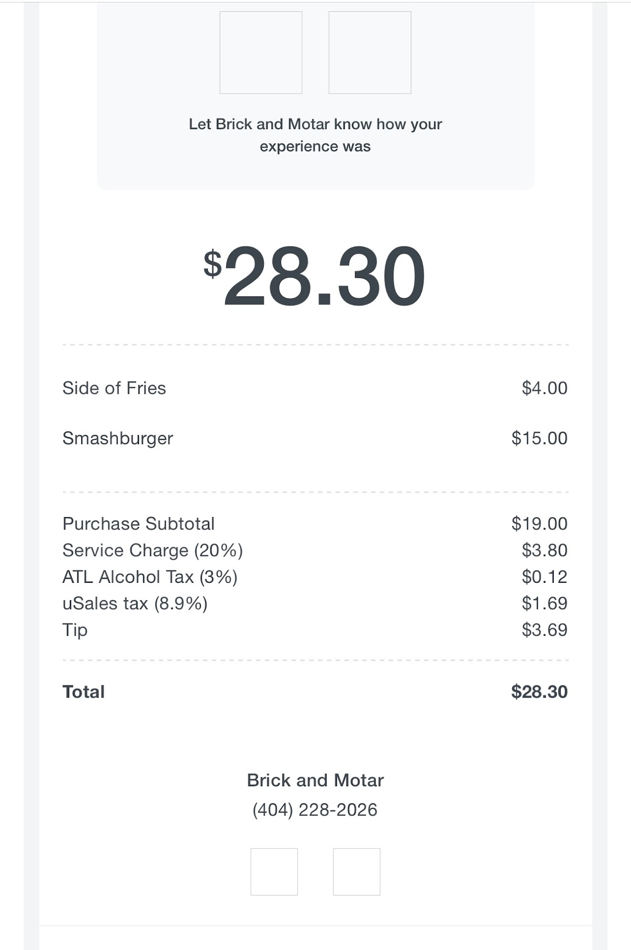Viewport: 631px width, 950px height.
Task: Click the uSales tax (8.9%) label
Action: 135,604
